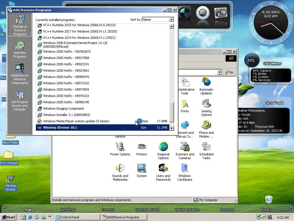Open Sounds and Multimedia icon
The height and width of the screenshot is (221, 294).
click(x=120, y=173)
